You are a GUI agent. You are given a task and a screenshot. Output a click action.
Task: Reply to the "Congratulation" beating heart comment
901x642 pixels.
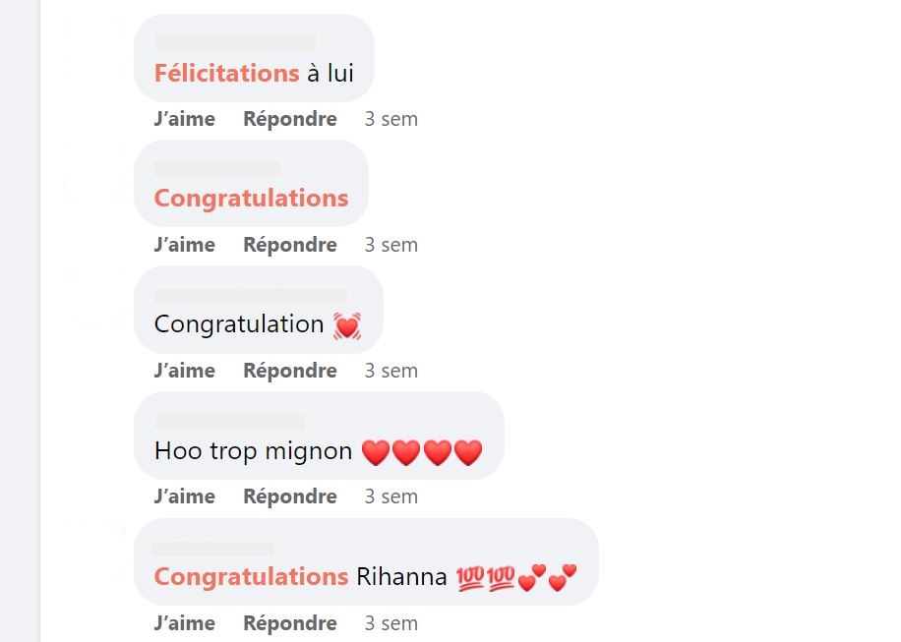coord(290,371)
